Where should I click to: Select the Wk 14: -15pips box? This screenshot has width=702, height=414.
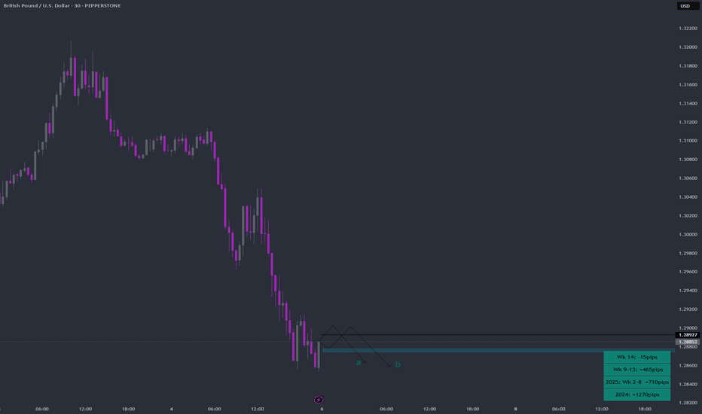(637, 357)
